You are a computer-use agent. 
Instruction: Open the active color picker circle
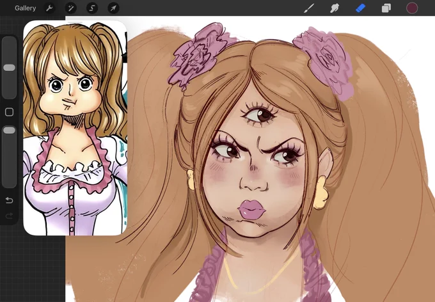point(412,8)
